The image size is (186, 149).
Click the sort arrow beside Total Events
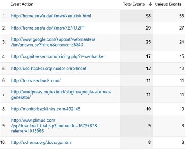pos(150,4)
